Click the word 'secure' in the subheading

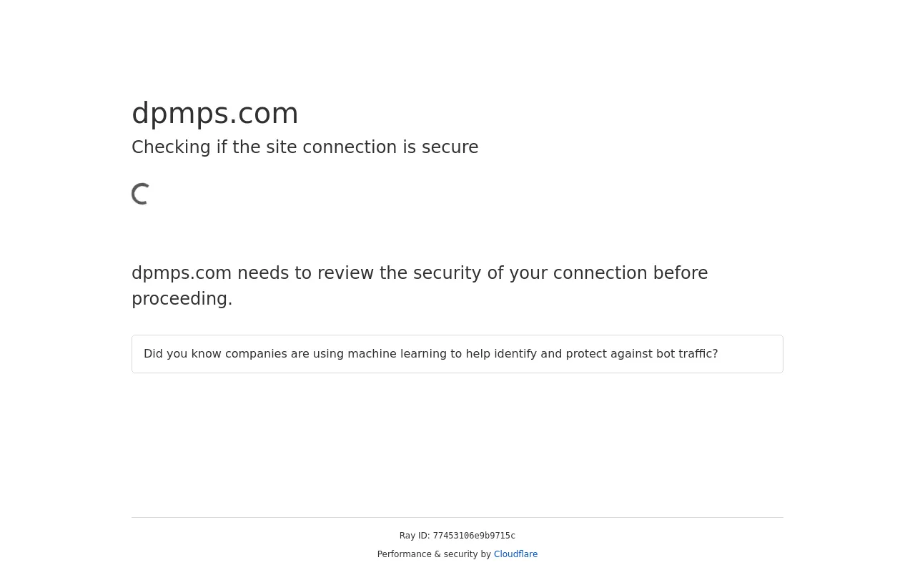click(x=450, y=147)
